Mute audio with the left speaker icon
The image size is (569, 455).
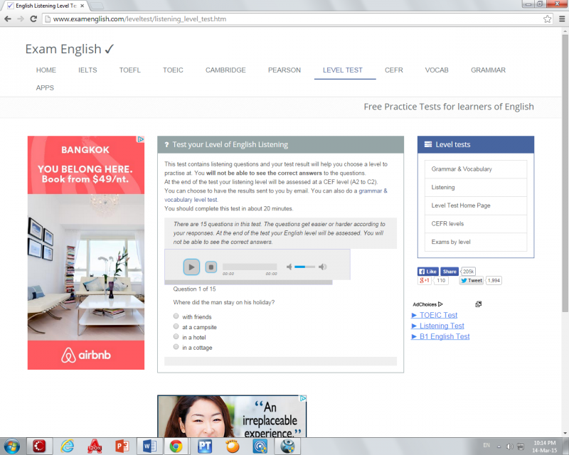289,267
